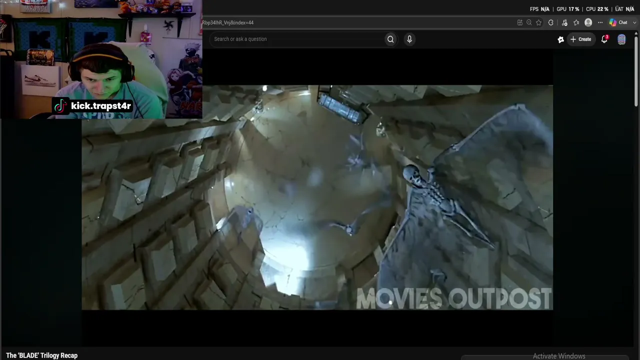The height and width of the screenshot is (360, 640).
Task: Click the page scrollbar up arrow
Action: tap(636, 34)
